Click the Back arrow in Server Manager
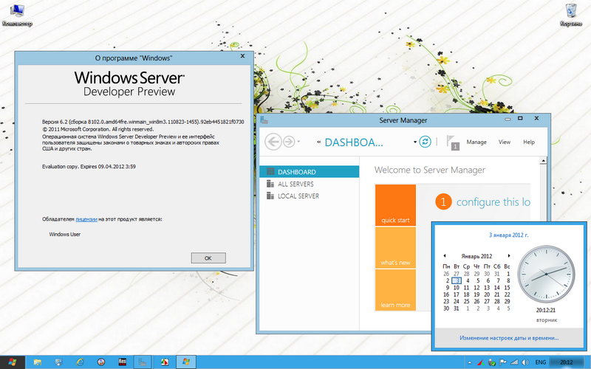 tap(273, 142)
